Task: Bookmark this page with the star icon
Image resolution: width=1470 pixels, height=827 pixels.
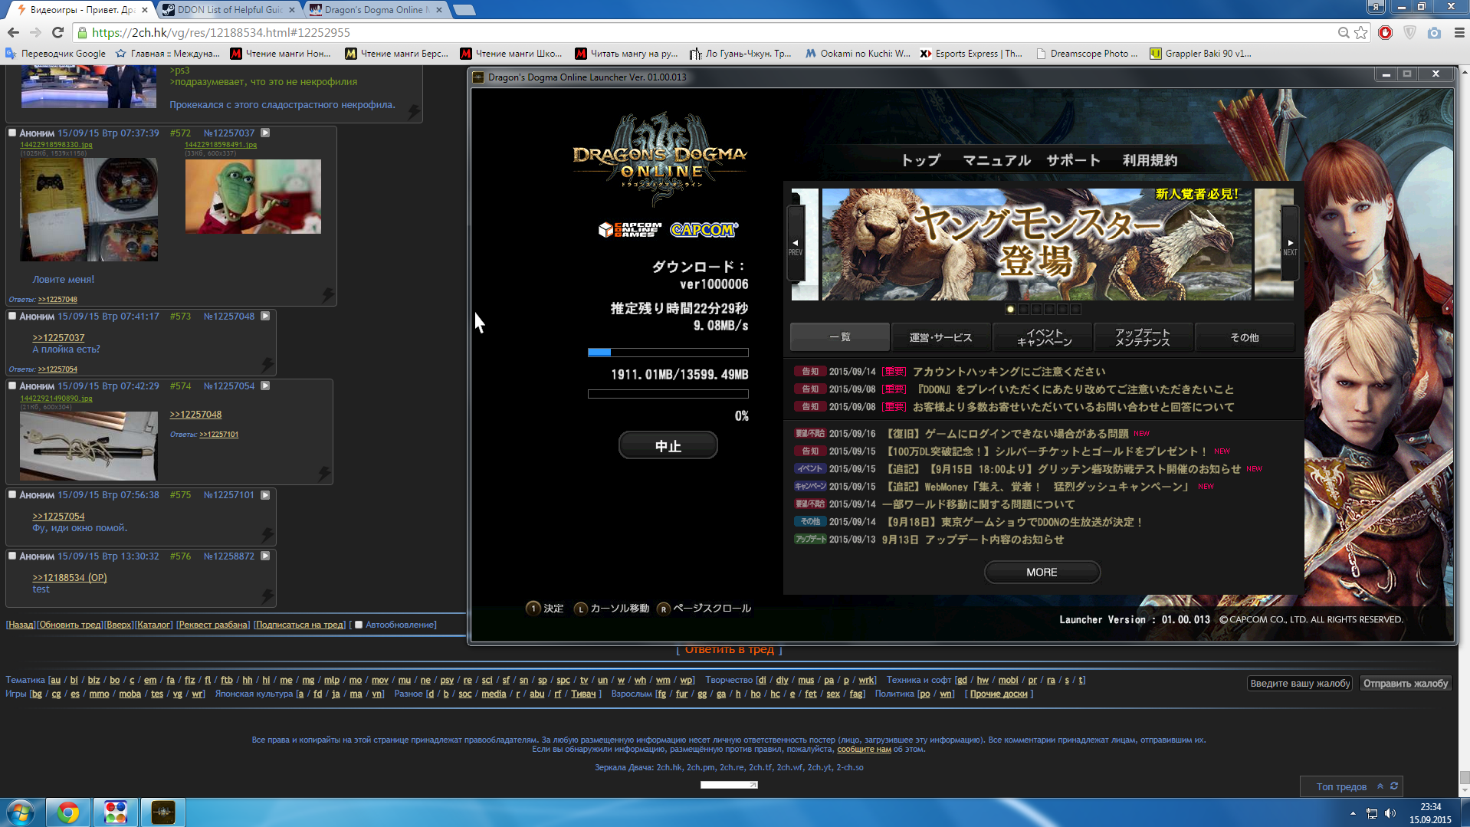Action: (x=1360, y=32)
